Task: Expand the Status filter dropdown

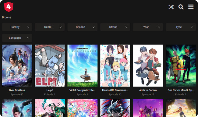Action: pyautogui.click(x=115, y=27)
